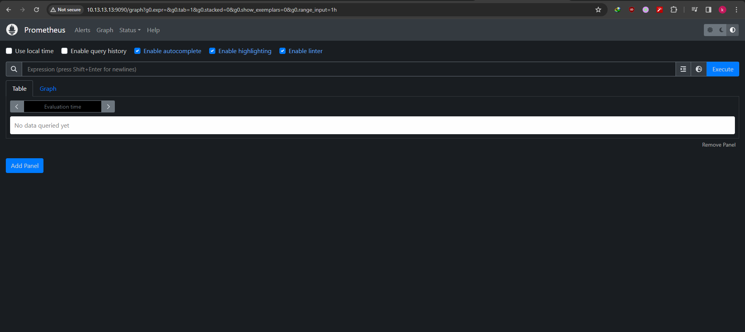This screenshot has height=332, width=745.
Task: Click the format expression icon button
Action: 683,69
